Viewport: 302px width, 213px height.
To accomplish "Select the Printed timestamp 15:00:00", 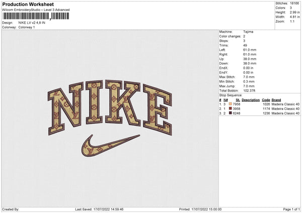I will (x=215, y=209).
